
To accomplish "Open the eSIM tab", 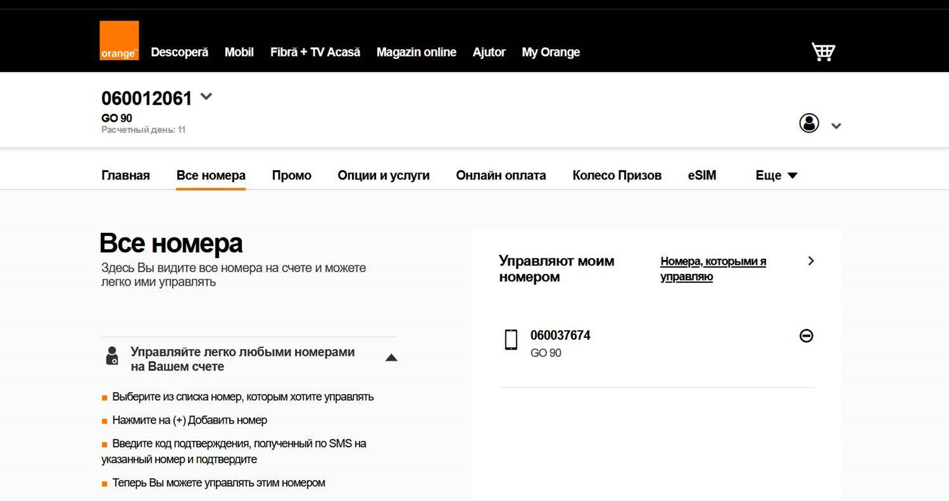I will 702,175.
